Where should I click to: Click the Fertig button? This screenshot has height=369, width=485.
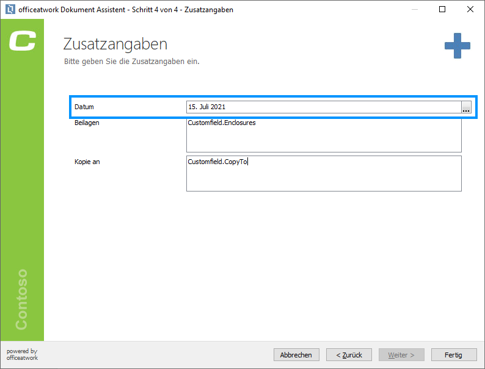click(454, 355)
